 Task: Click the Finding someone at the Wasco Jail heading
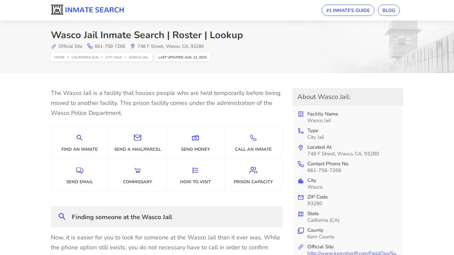[x=122, y=217]
